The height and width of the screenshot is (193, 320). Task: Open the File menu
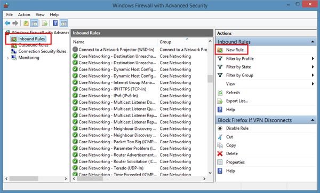click(x=10, y=14)
